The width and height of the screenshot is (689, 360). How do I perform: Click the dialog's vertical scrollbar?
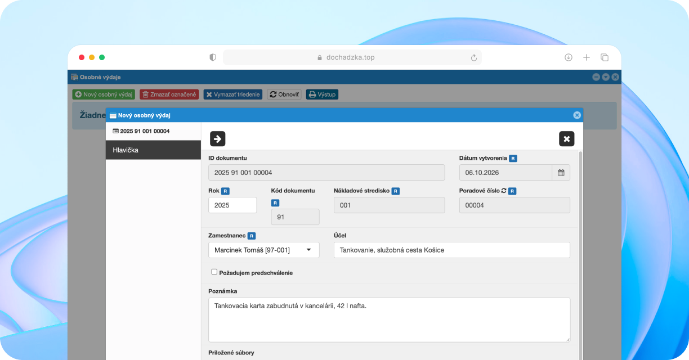click(x=580, y=255)
